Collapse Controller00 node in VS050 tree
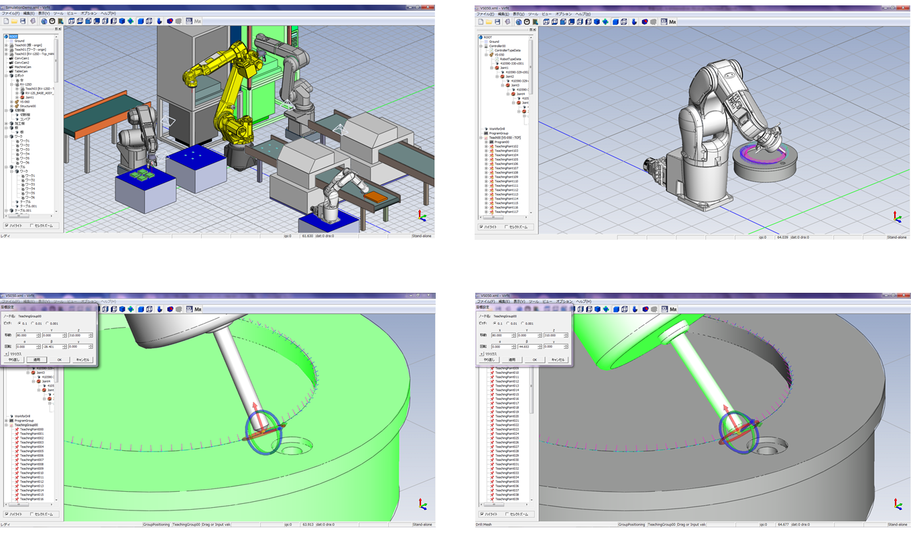 point(481,46)
